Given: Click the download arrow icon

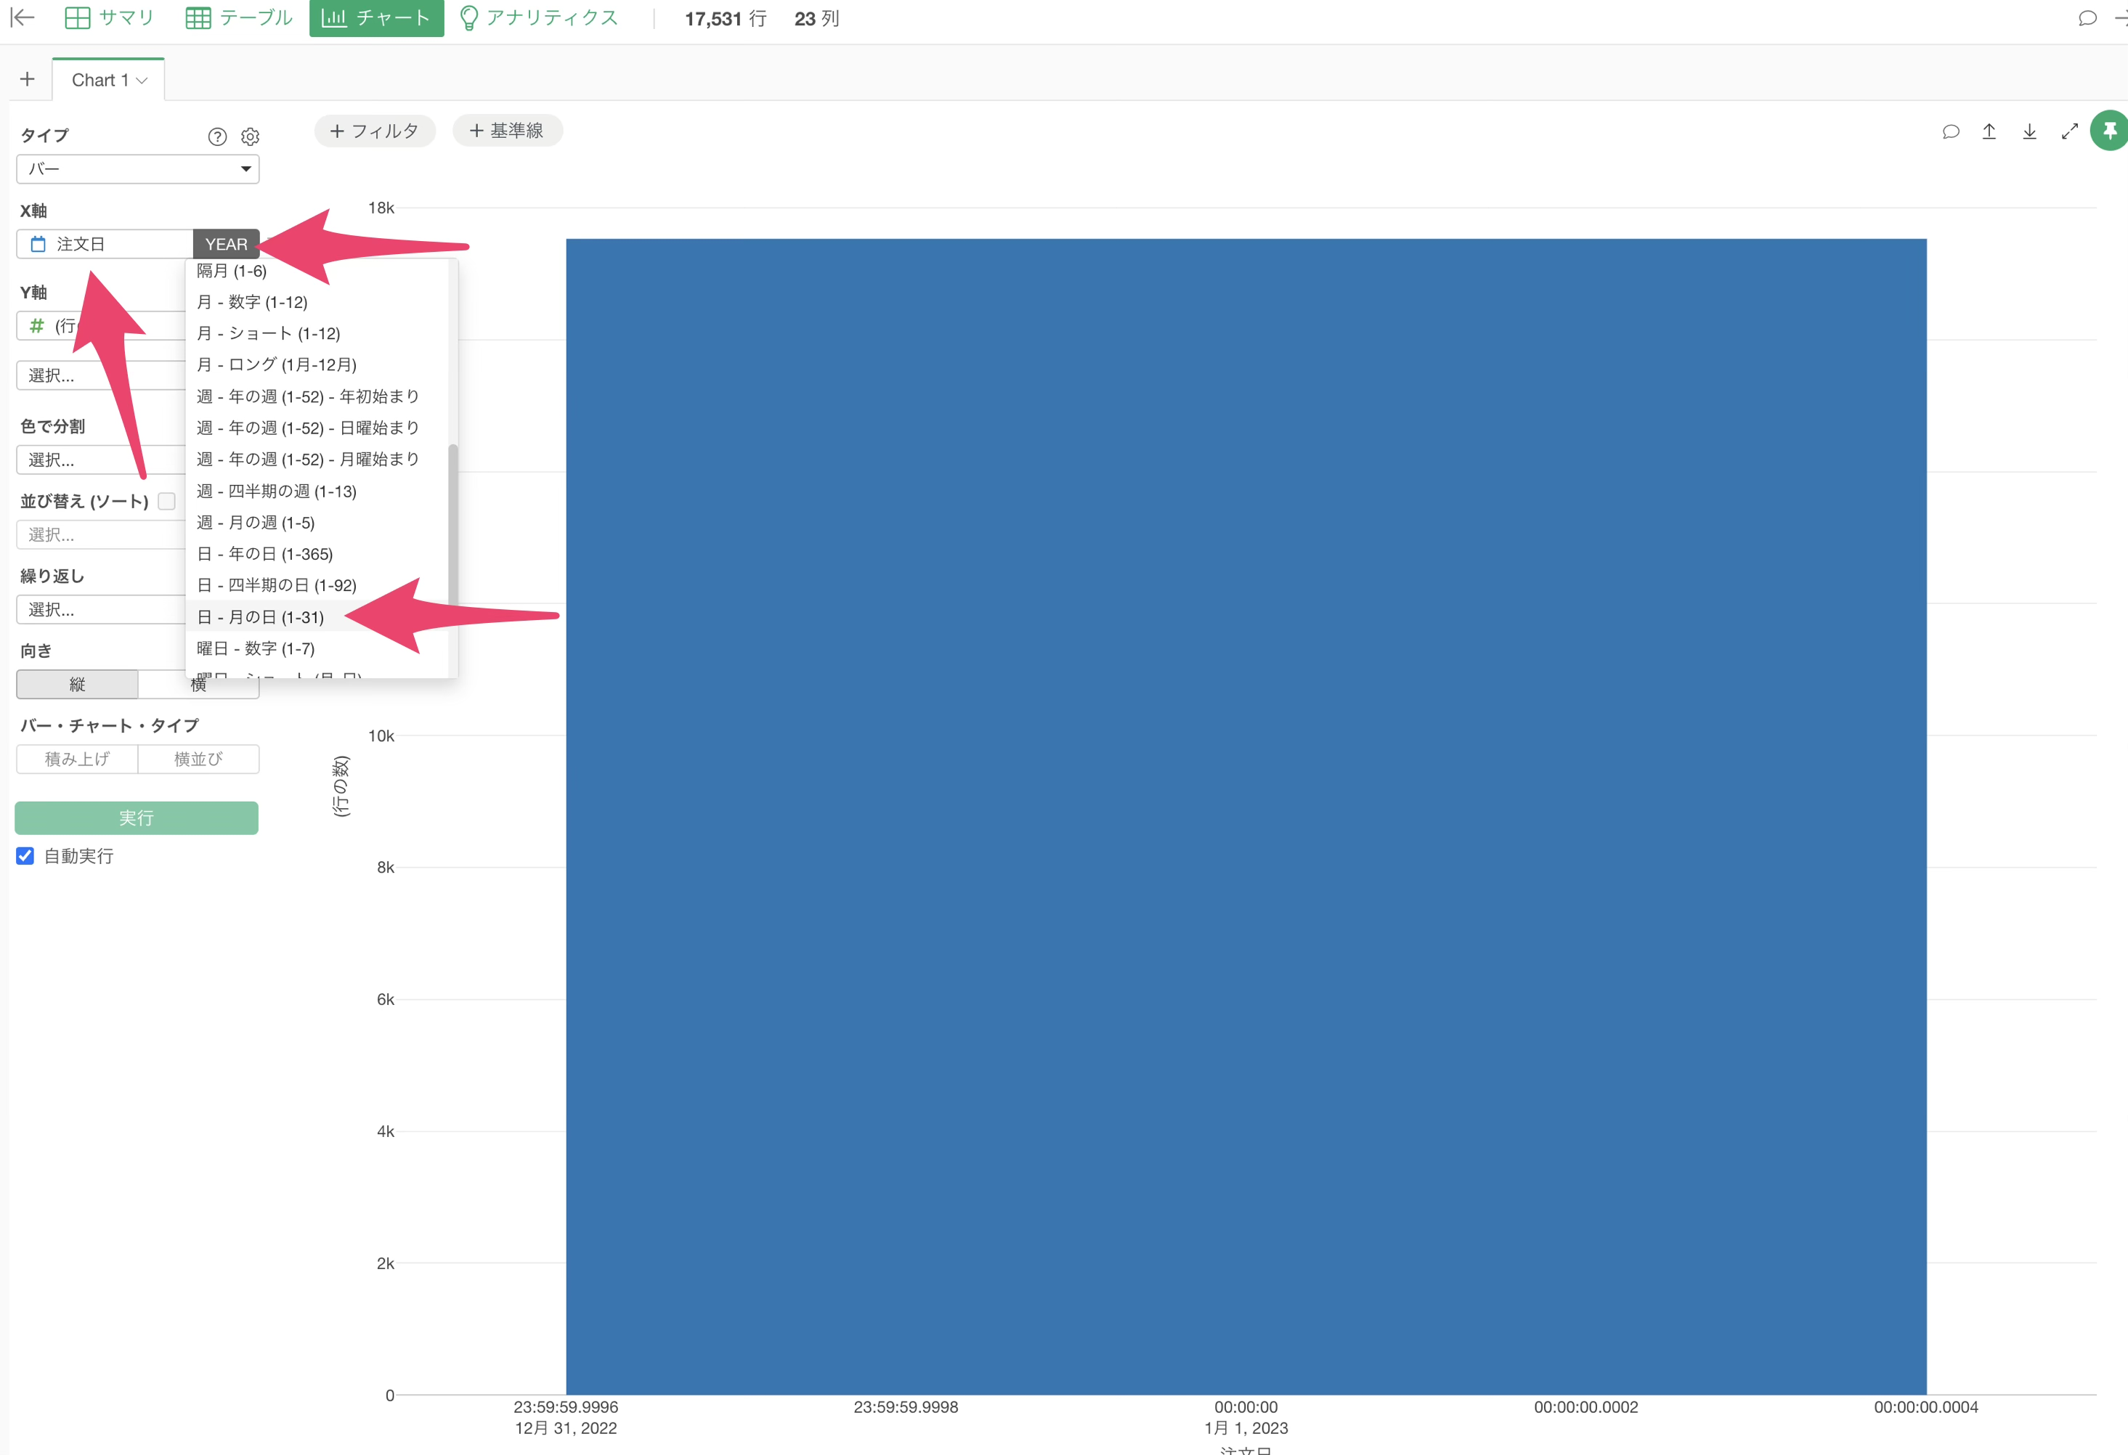Looking at the screenshot, I should pos(2029,131).
